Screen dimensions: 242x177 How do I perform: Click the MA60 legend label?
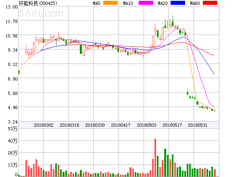coord(195,3)
